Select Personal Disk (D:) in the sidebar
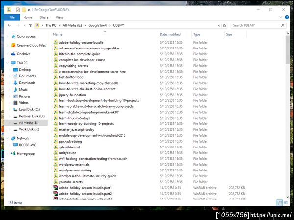 (29, 116)
